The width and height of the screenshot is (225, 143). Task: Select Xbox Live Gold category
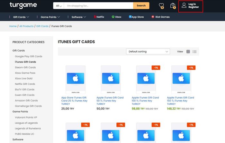(23, 78)
